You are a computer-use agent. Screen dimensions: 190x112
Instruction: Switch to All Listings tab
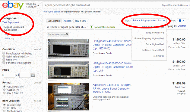pyautogui.click(x=54, y=21)
